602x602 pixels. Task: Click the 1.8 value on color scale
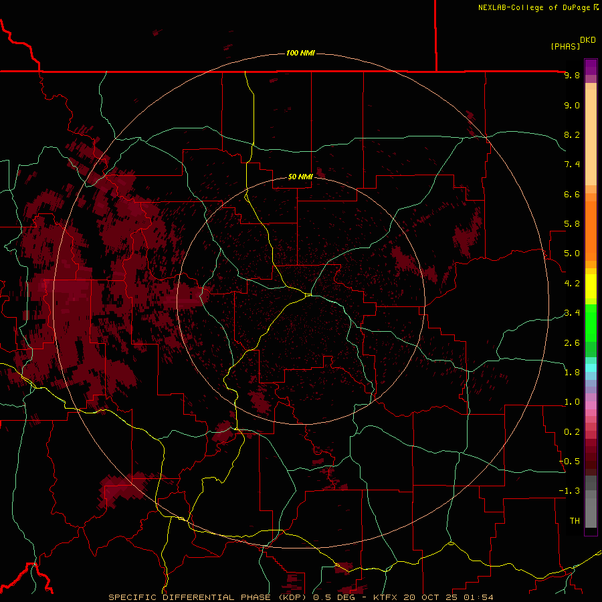(x=572, y=373)
